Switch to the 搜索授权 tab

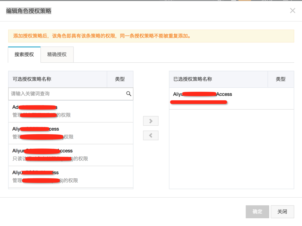[x=24, y=55]
